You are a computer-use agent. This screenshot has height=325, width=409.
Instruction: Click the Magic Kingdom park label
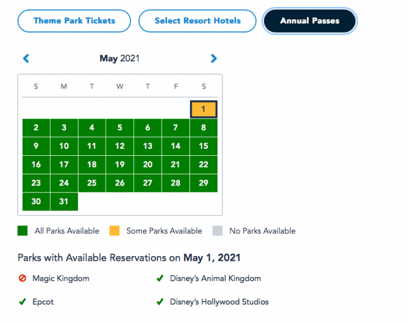point(61,279)
